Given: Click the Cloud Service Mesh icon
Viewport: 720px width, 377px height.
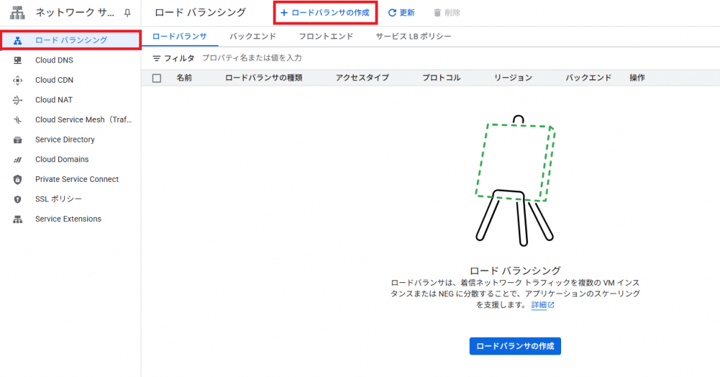Looking at the screenshot, I should tap(18, 120).
